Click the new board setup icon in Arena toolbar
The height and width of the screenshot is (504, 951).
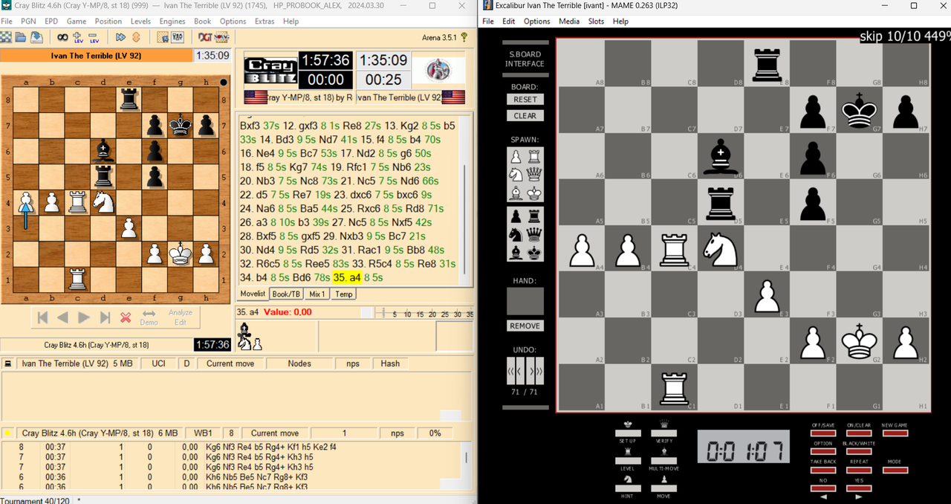(6, 36)
